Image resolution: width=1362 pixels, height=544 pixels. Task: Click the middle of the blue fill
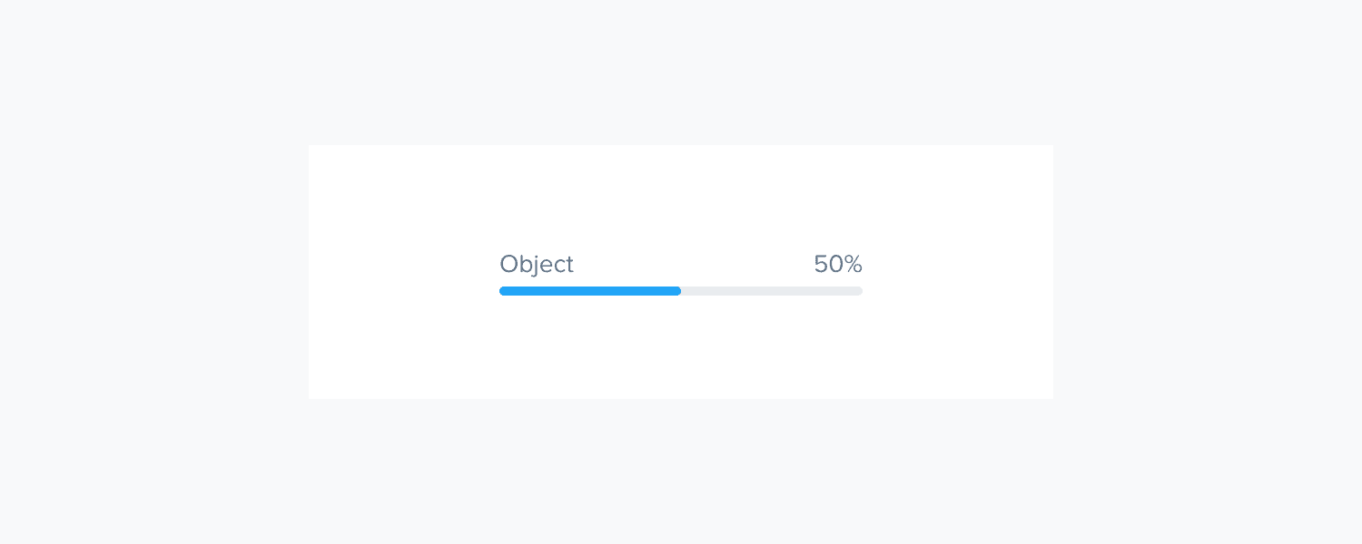click(590, 291)
